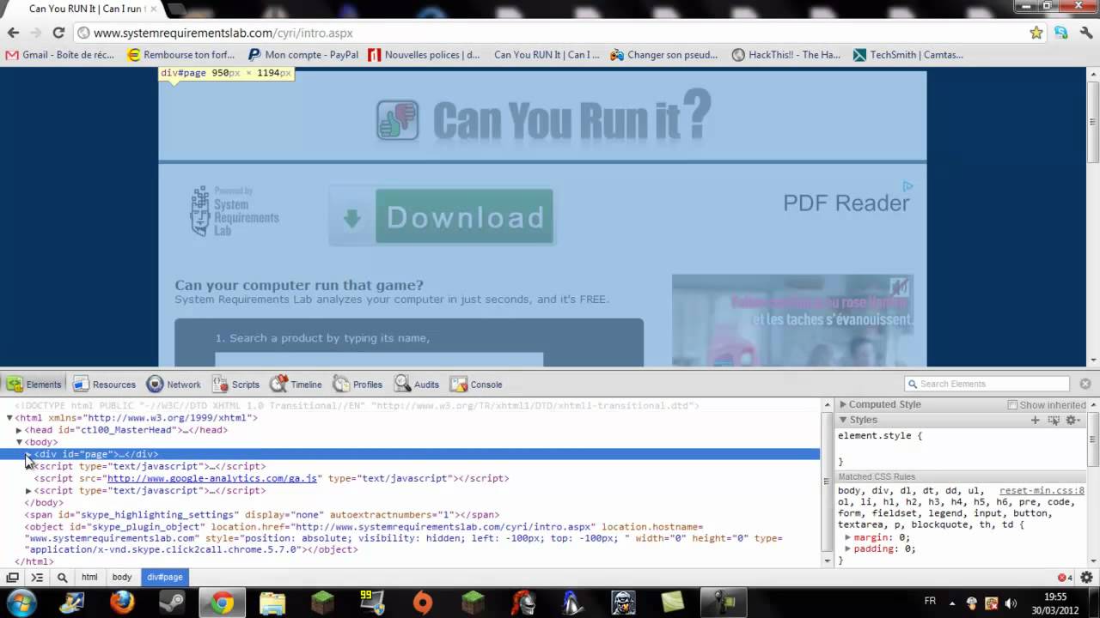Open the Styles gear options menu

[1072, 420]
